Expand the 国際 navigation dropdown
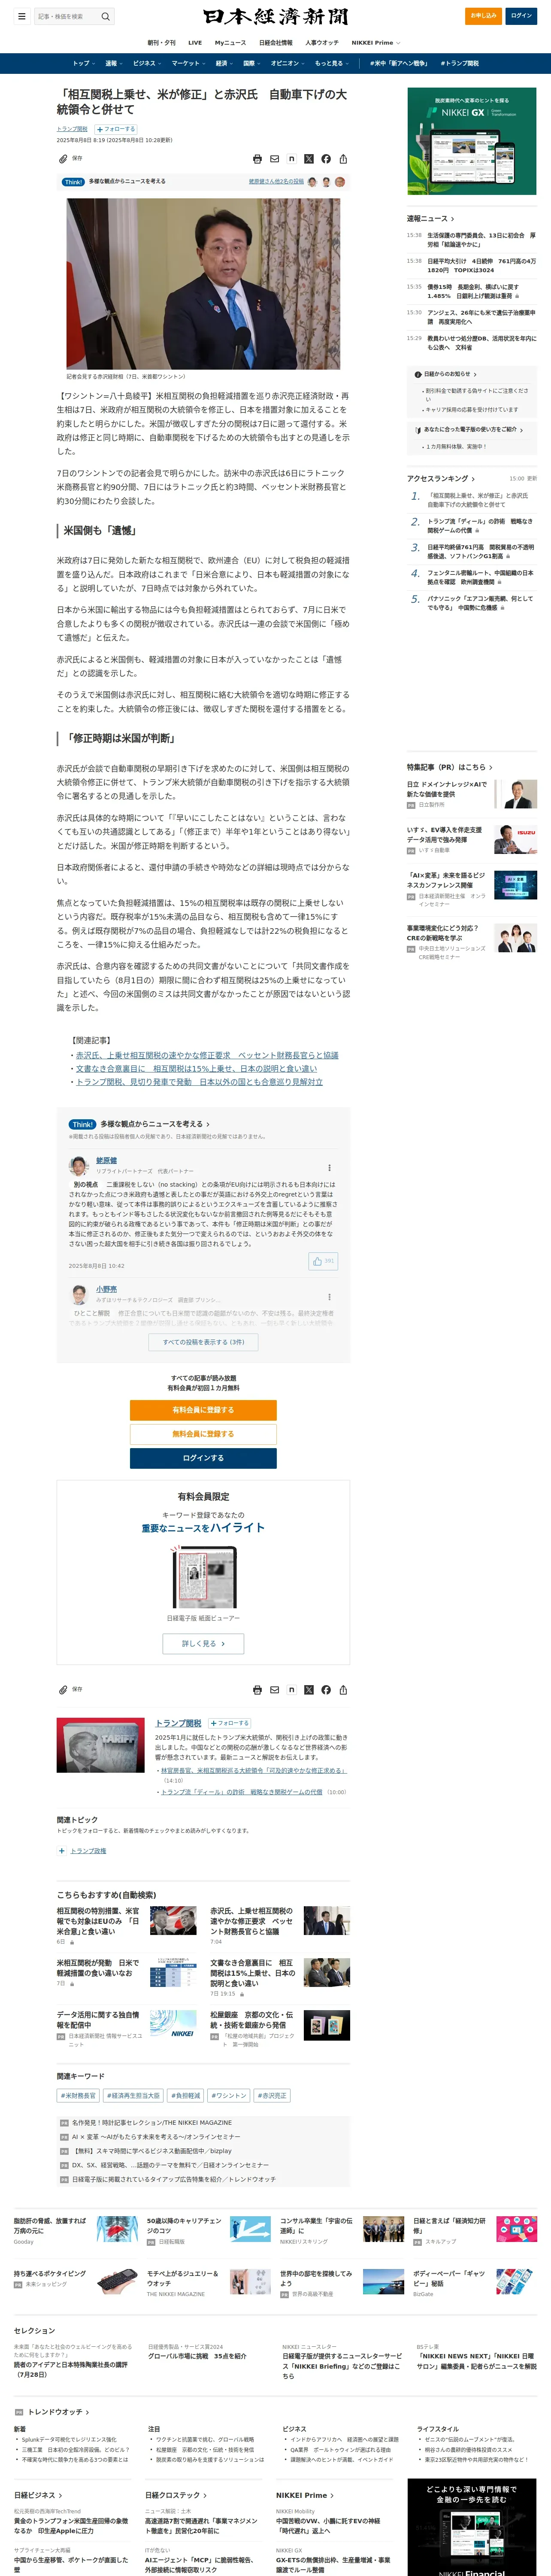551x2576 pixels. point(252,63)
